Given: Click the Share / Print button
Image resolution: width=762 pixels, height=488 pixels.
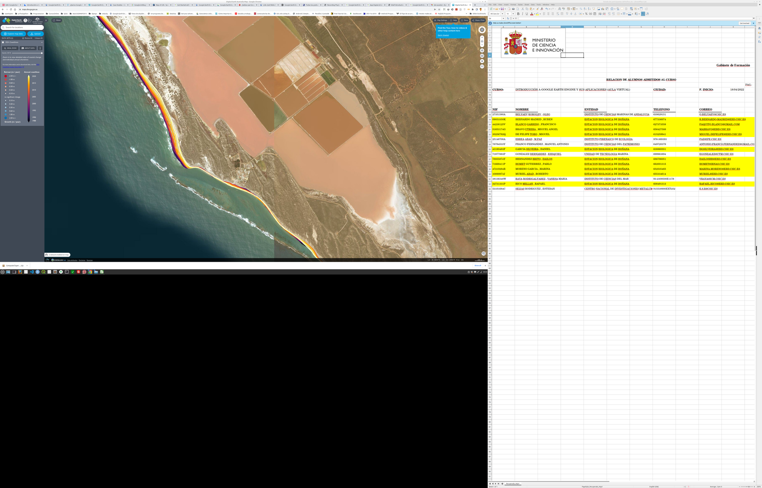Looking at the screenshot, I should 478,20.
